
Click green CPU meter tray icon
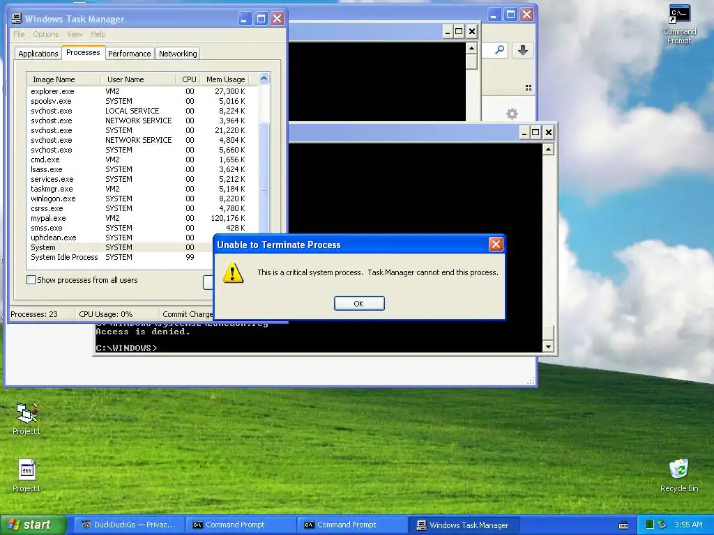650,525
